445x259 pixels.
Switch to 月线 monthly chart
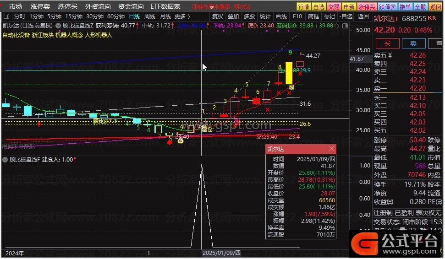[165, 16]
